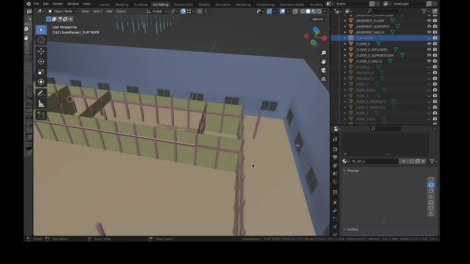Expand the _FLOOR_0 outliner item
This screenshot has width=470, height=264.
(x=345, y=44)
